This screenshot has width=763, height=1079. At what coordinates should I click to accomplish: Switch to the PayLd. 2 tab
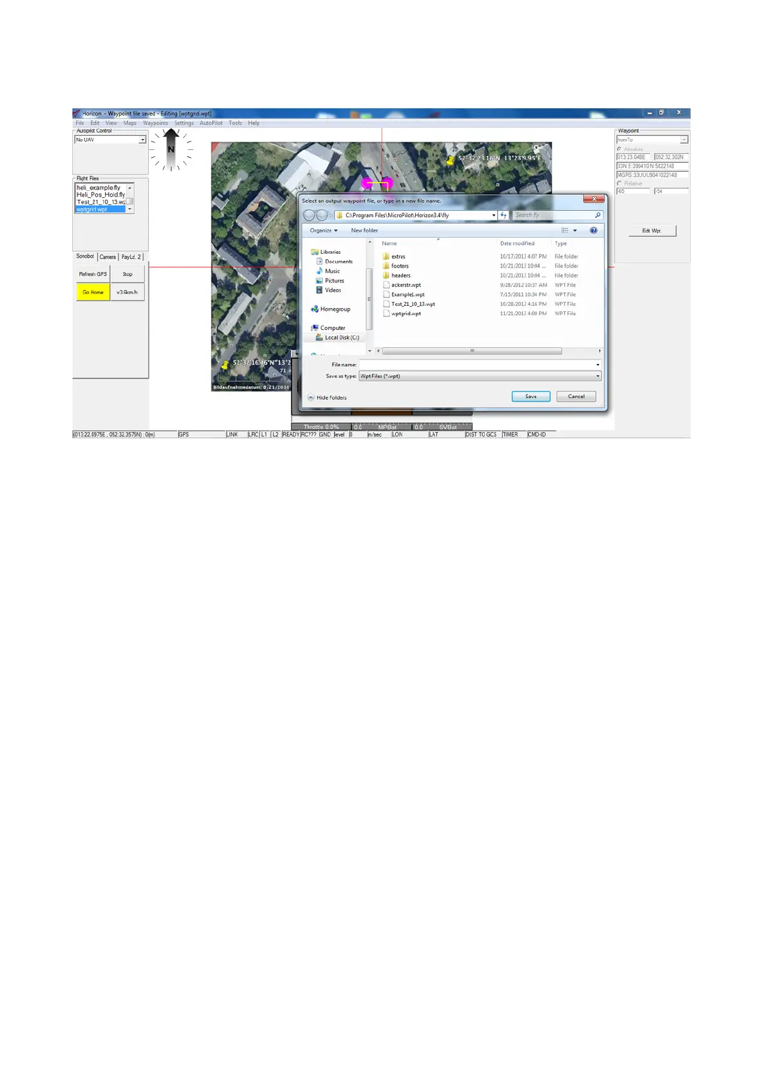coord(131,257)
